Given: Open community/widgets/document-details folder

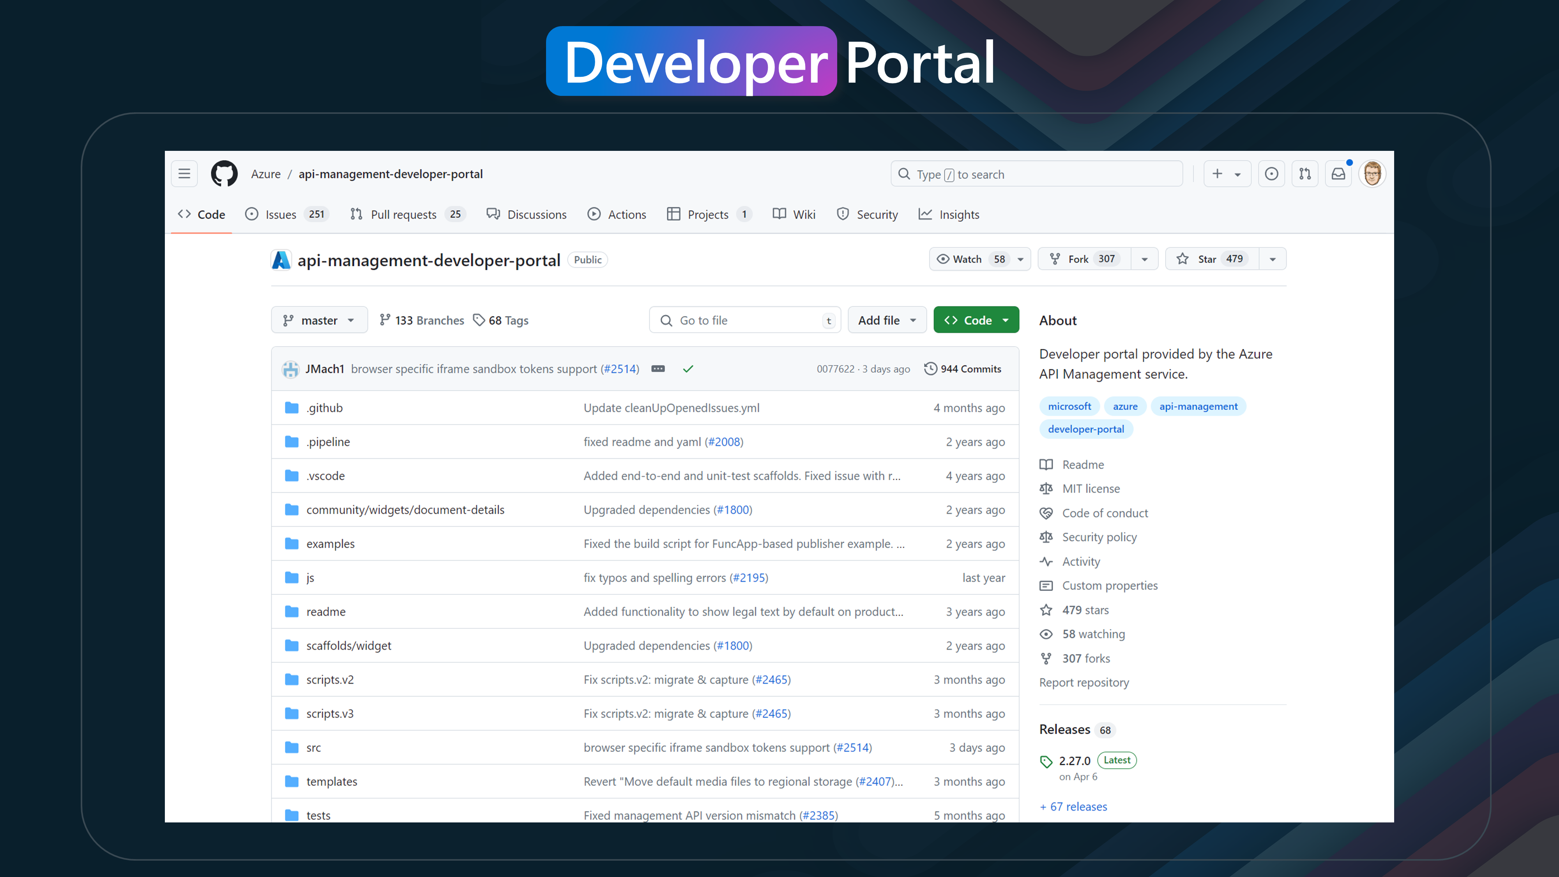Looking at the screenshot, I should pos(405,509).
